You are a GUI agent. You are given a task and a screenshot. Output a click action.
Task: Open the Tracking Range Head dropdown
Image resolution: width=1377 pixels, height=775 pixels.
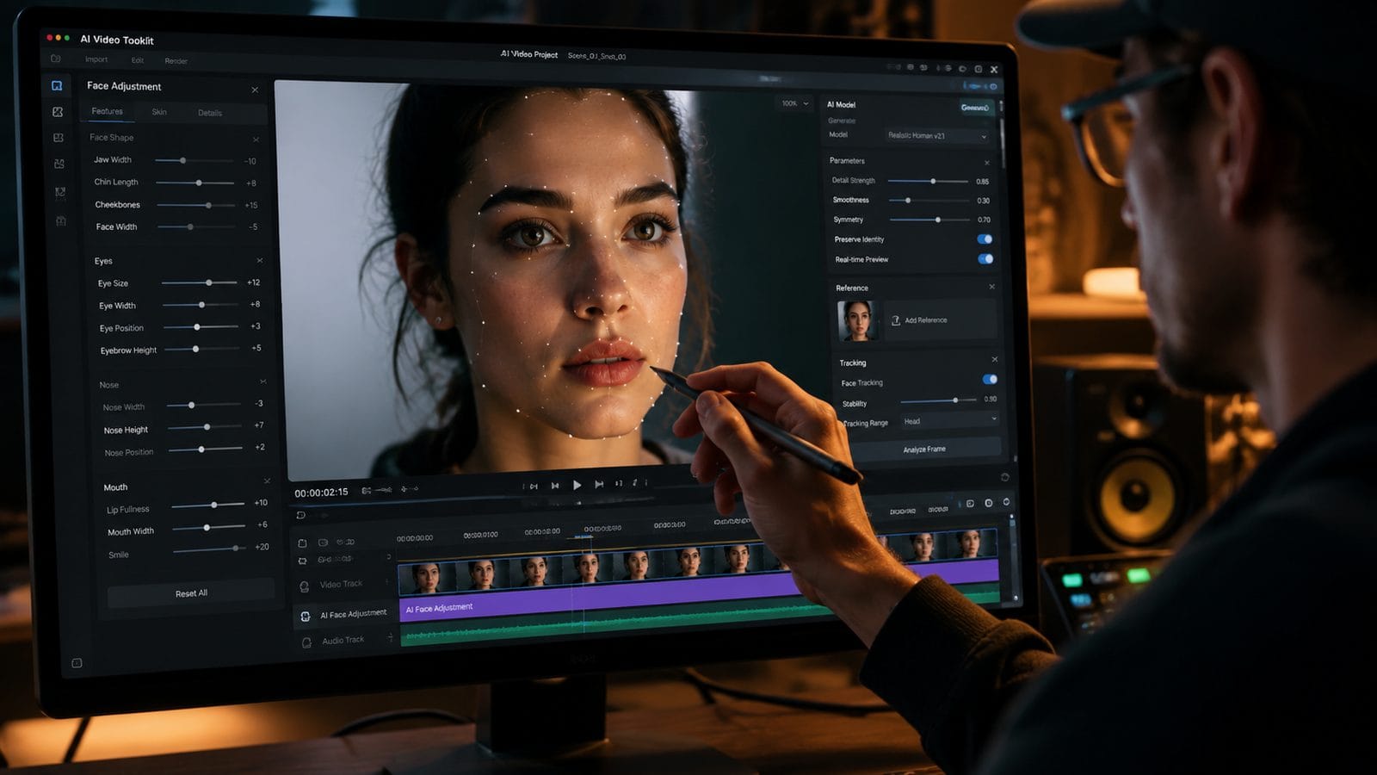coord(949,421)
